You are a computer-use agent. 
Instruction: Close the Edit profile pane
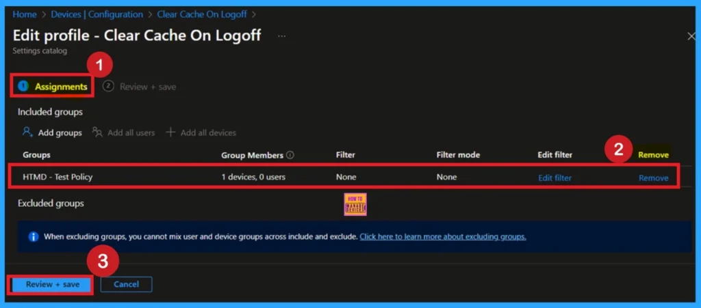[x=691, y=36]
